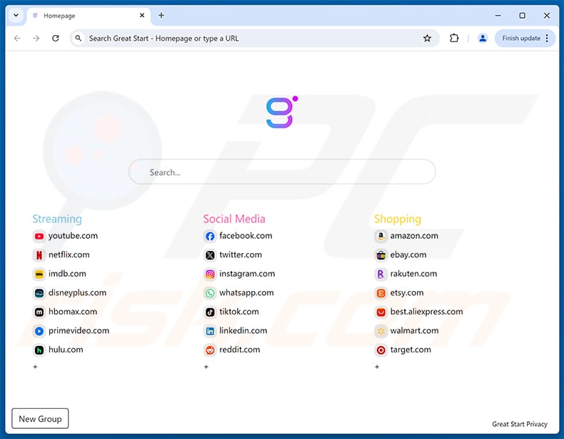The image size is (564, 439).
Task: Open the netflix.com link
Action: (x=69, y=255)
